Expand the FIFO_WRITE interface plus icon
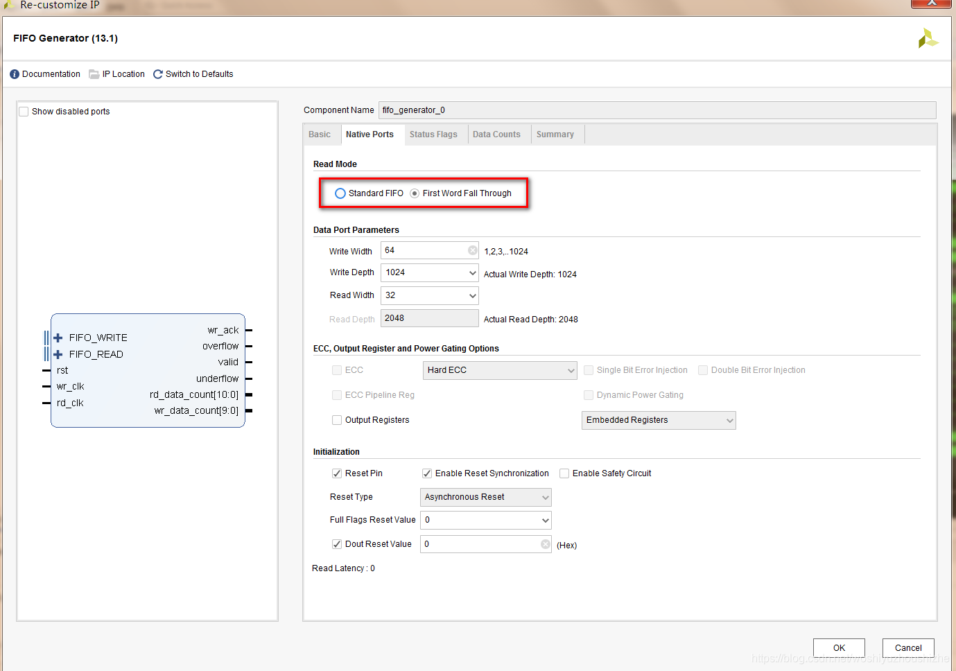The width and height of the screenshot is (956, 671). 58,338
